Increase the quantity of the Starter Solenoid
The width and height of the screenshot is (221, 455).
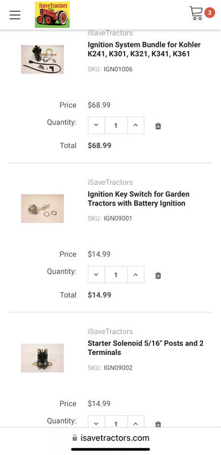135,422
